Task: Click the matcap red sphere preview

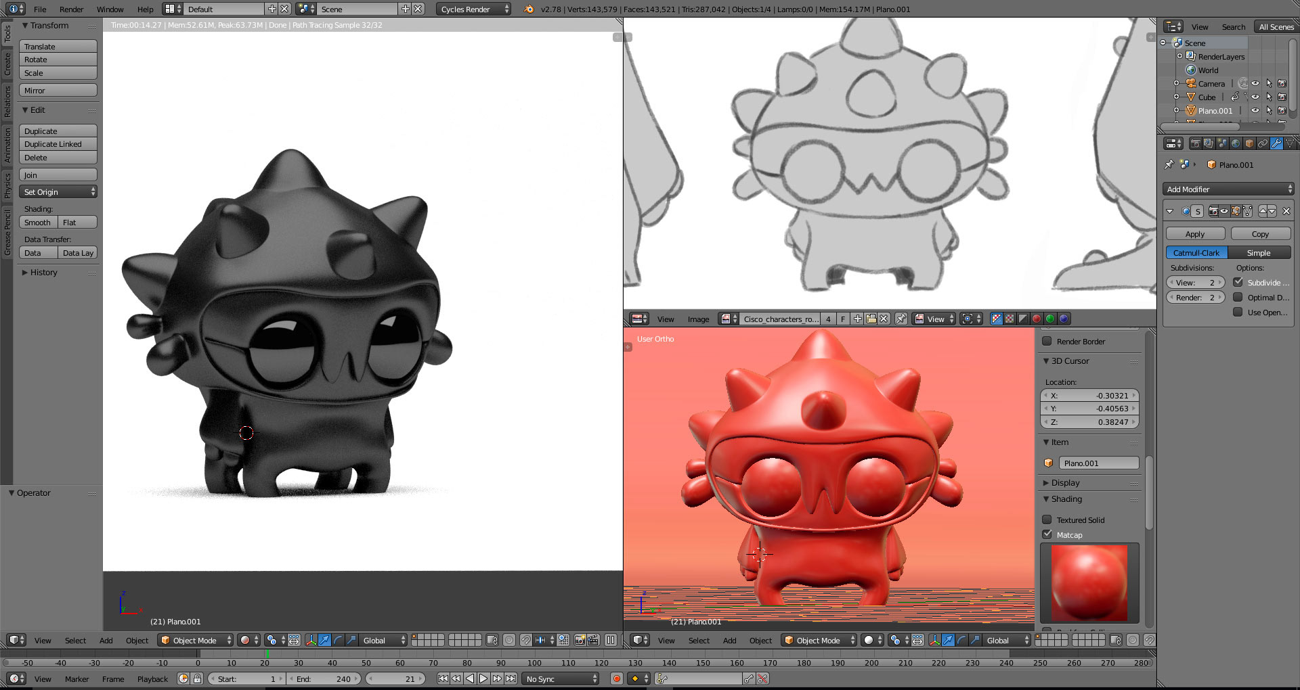Action: click(x=1089, y=583)
